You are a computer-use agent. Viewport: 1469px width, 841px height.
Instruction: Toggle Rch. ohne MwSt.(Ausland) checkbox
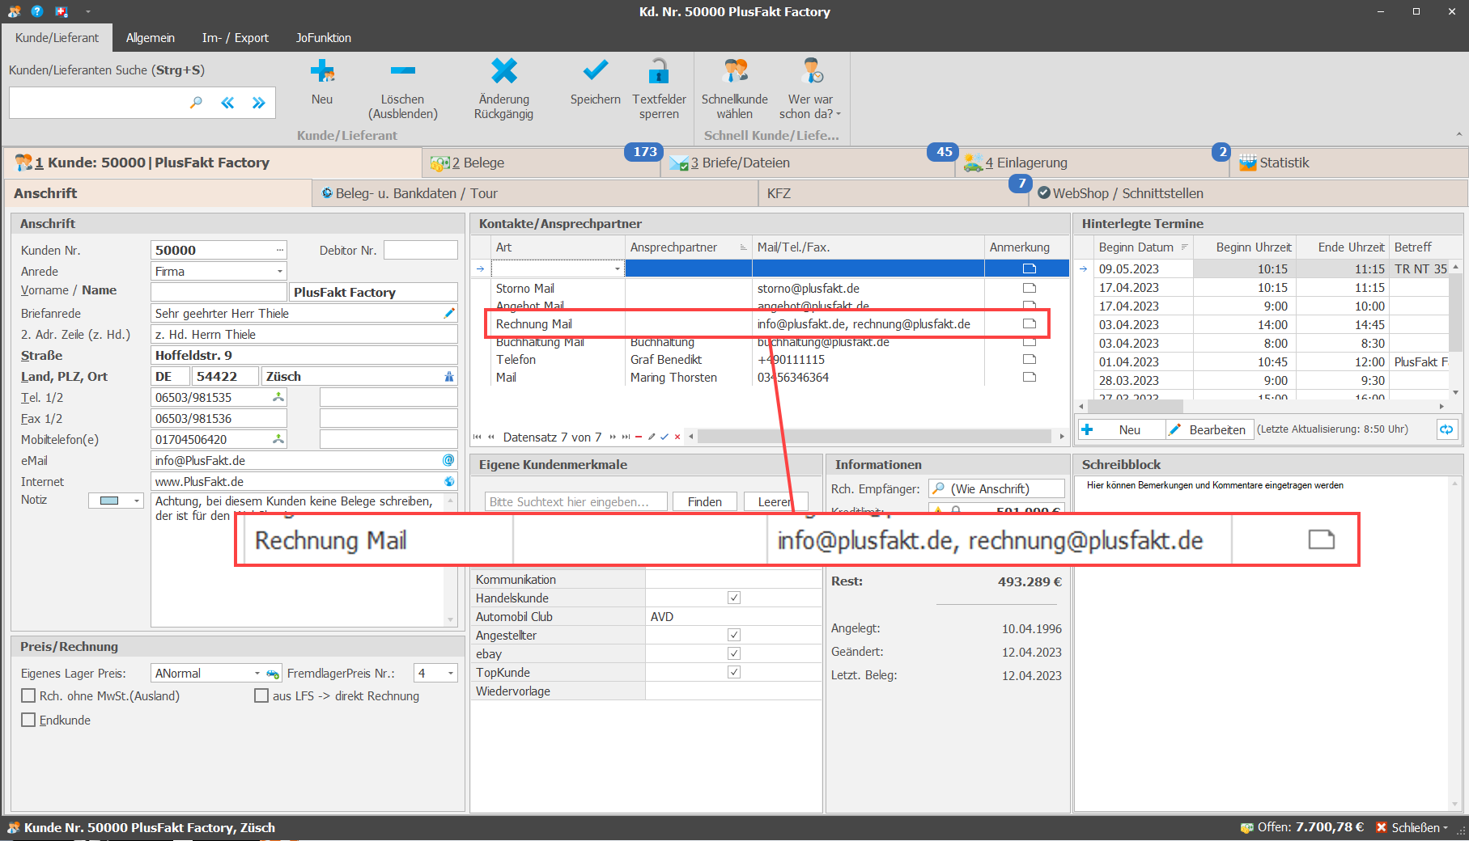(29, 695)
